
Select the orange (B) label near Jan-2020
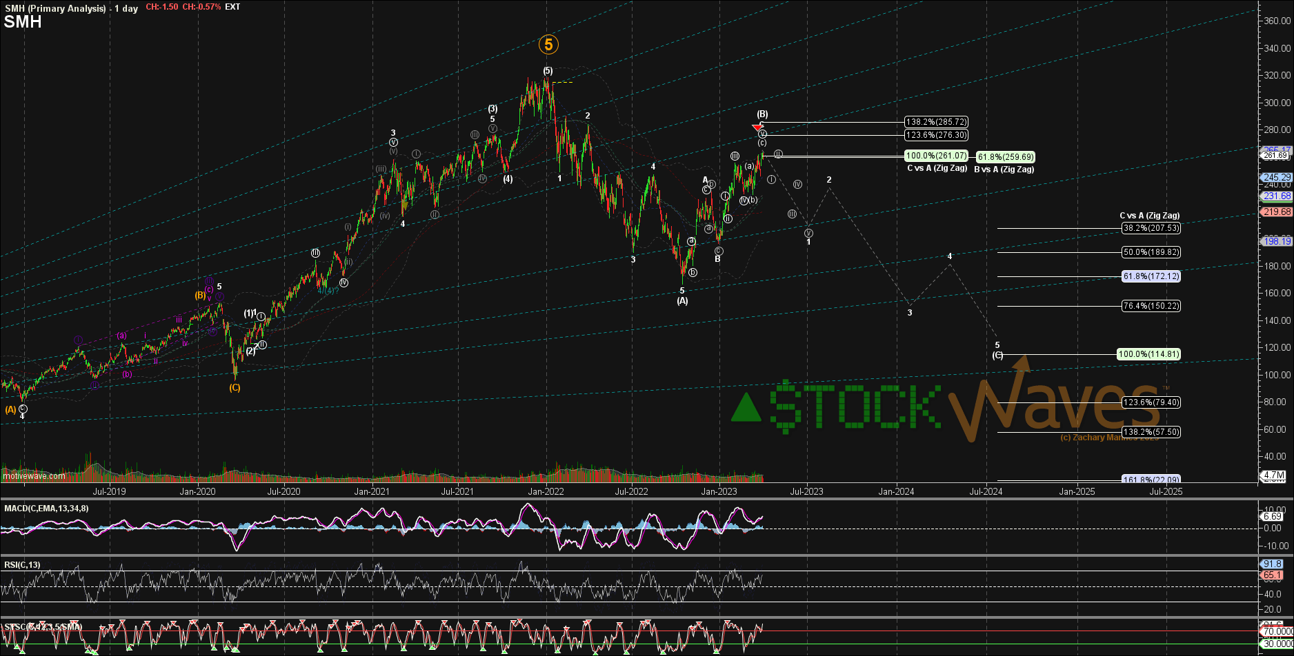(x=201, y=295)
